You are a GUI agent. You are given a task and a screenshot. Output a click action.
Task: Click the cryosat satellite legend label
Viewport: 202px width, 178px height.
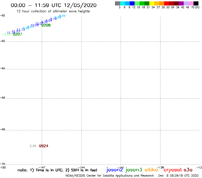[173, 170]
